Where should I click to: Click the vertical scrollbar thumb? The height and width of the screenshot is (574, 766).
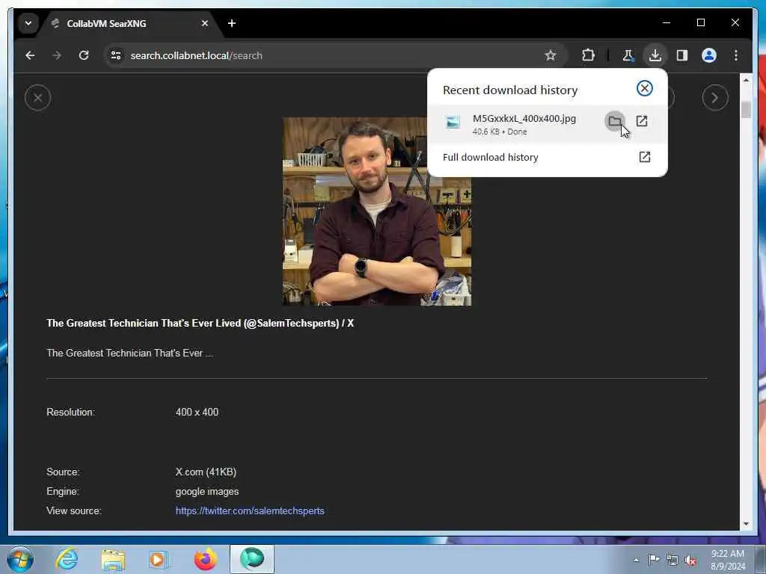click(x=746, y=109)
